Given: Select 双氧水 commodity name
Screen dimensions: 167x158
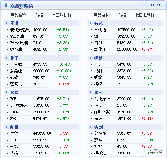Looking at the screenshot, I should (x=16, y=84).
